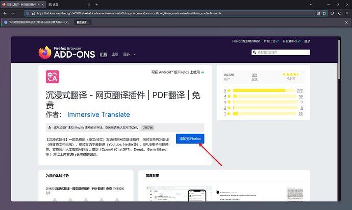Click the 详细了解 button in warning
Viewport: 352px width, 210px height.
(147, 128)
